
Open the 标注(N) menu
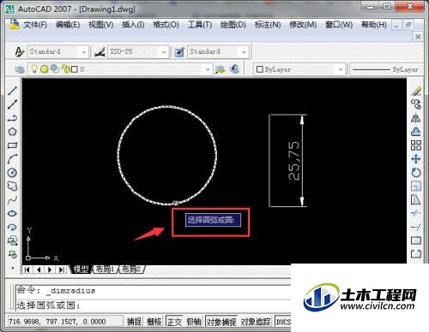click(x=268, y=25)
